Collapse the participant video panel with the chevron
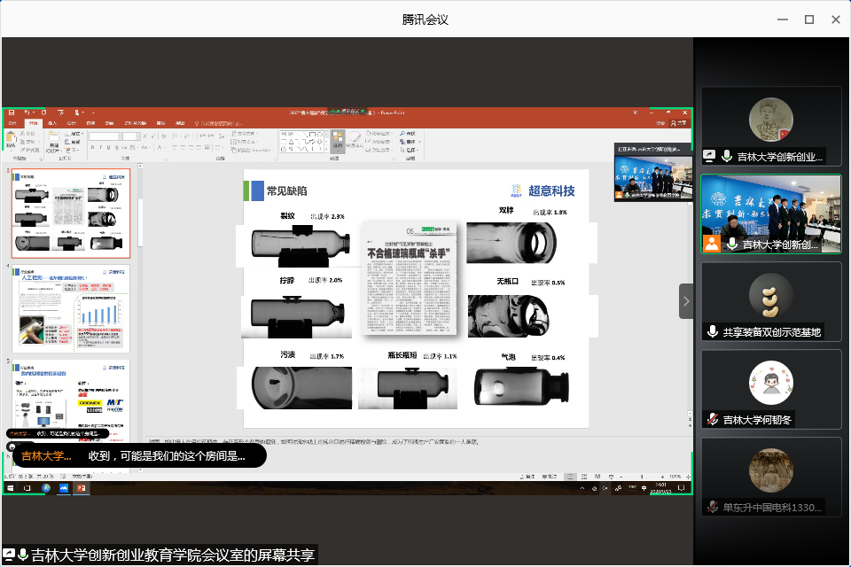Viewport: 851px width, 567px height. 686,301
